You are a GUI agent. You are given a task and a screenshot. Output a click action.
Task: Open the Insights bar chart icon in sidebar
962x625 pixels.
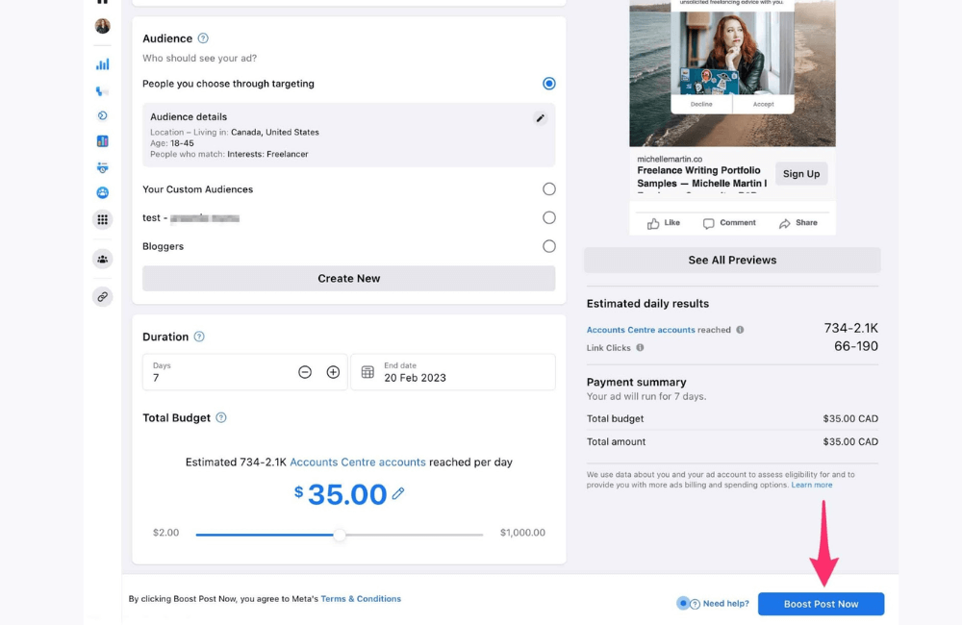pyautogui.click(x=102, y=64)
